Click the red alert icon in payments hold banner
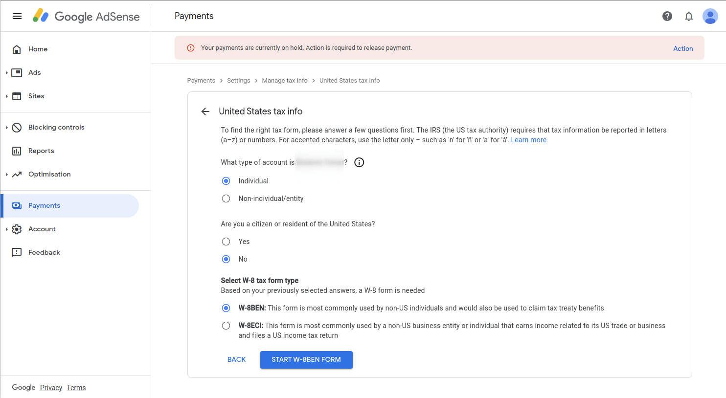Screen dimensions: 726x398 tap(191, 48)
